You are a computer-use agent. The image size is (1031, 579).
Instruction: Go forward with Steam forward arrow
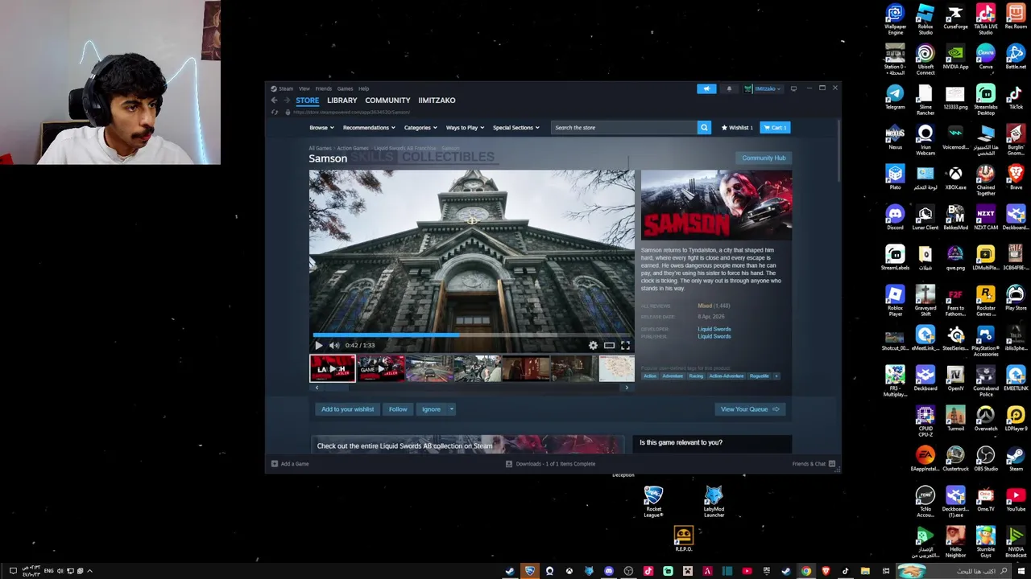pyautogui.click(x=286, y=101)
